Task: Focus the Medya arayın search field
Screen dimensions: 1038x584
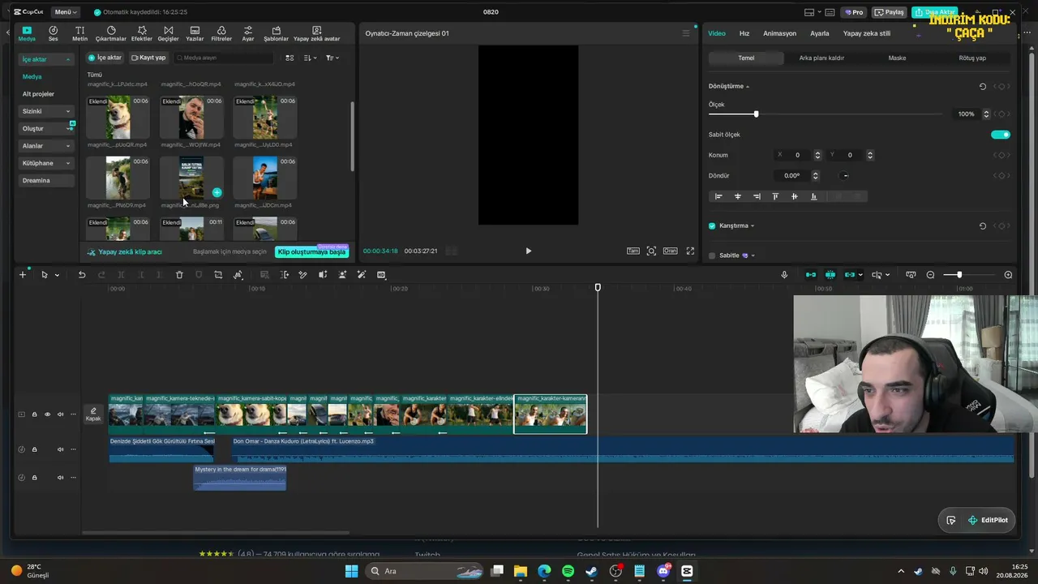Action: click(x=223, y=58)
